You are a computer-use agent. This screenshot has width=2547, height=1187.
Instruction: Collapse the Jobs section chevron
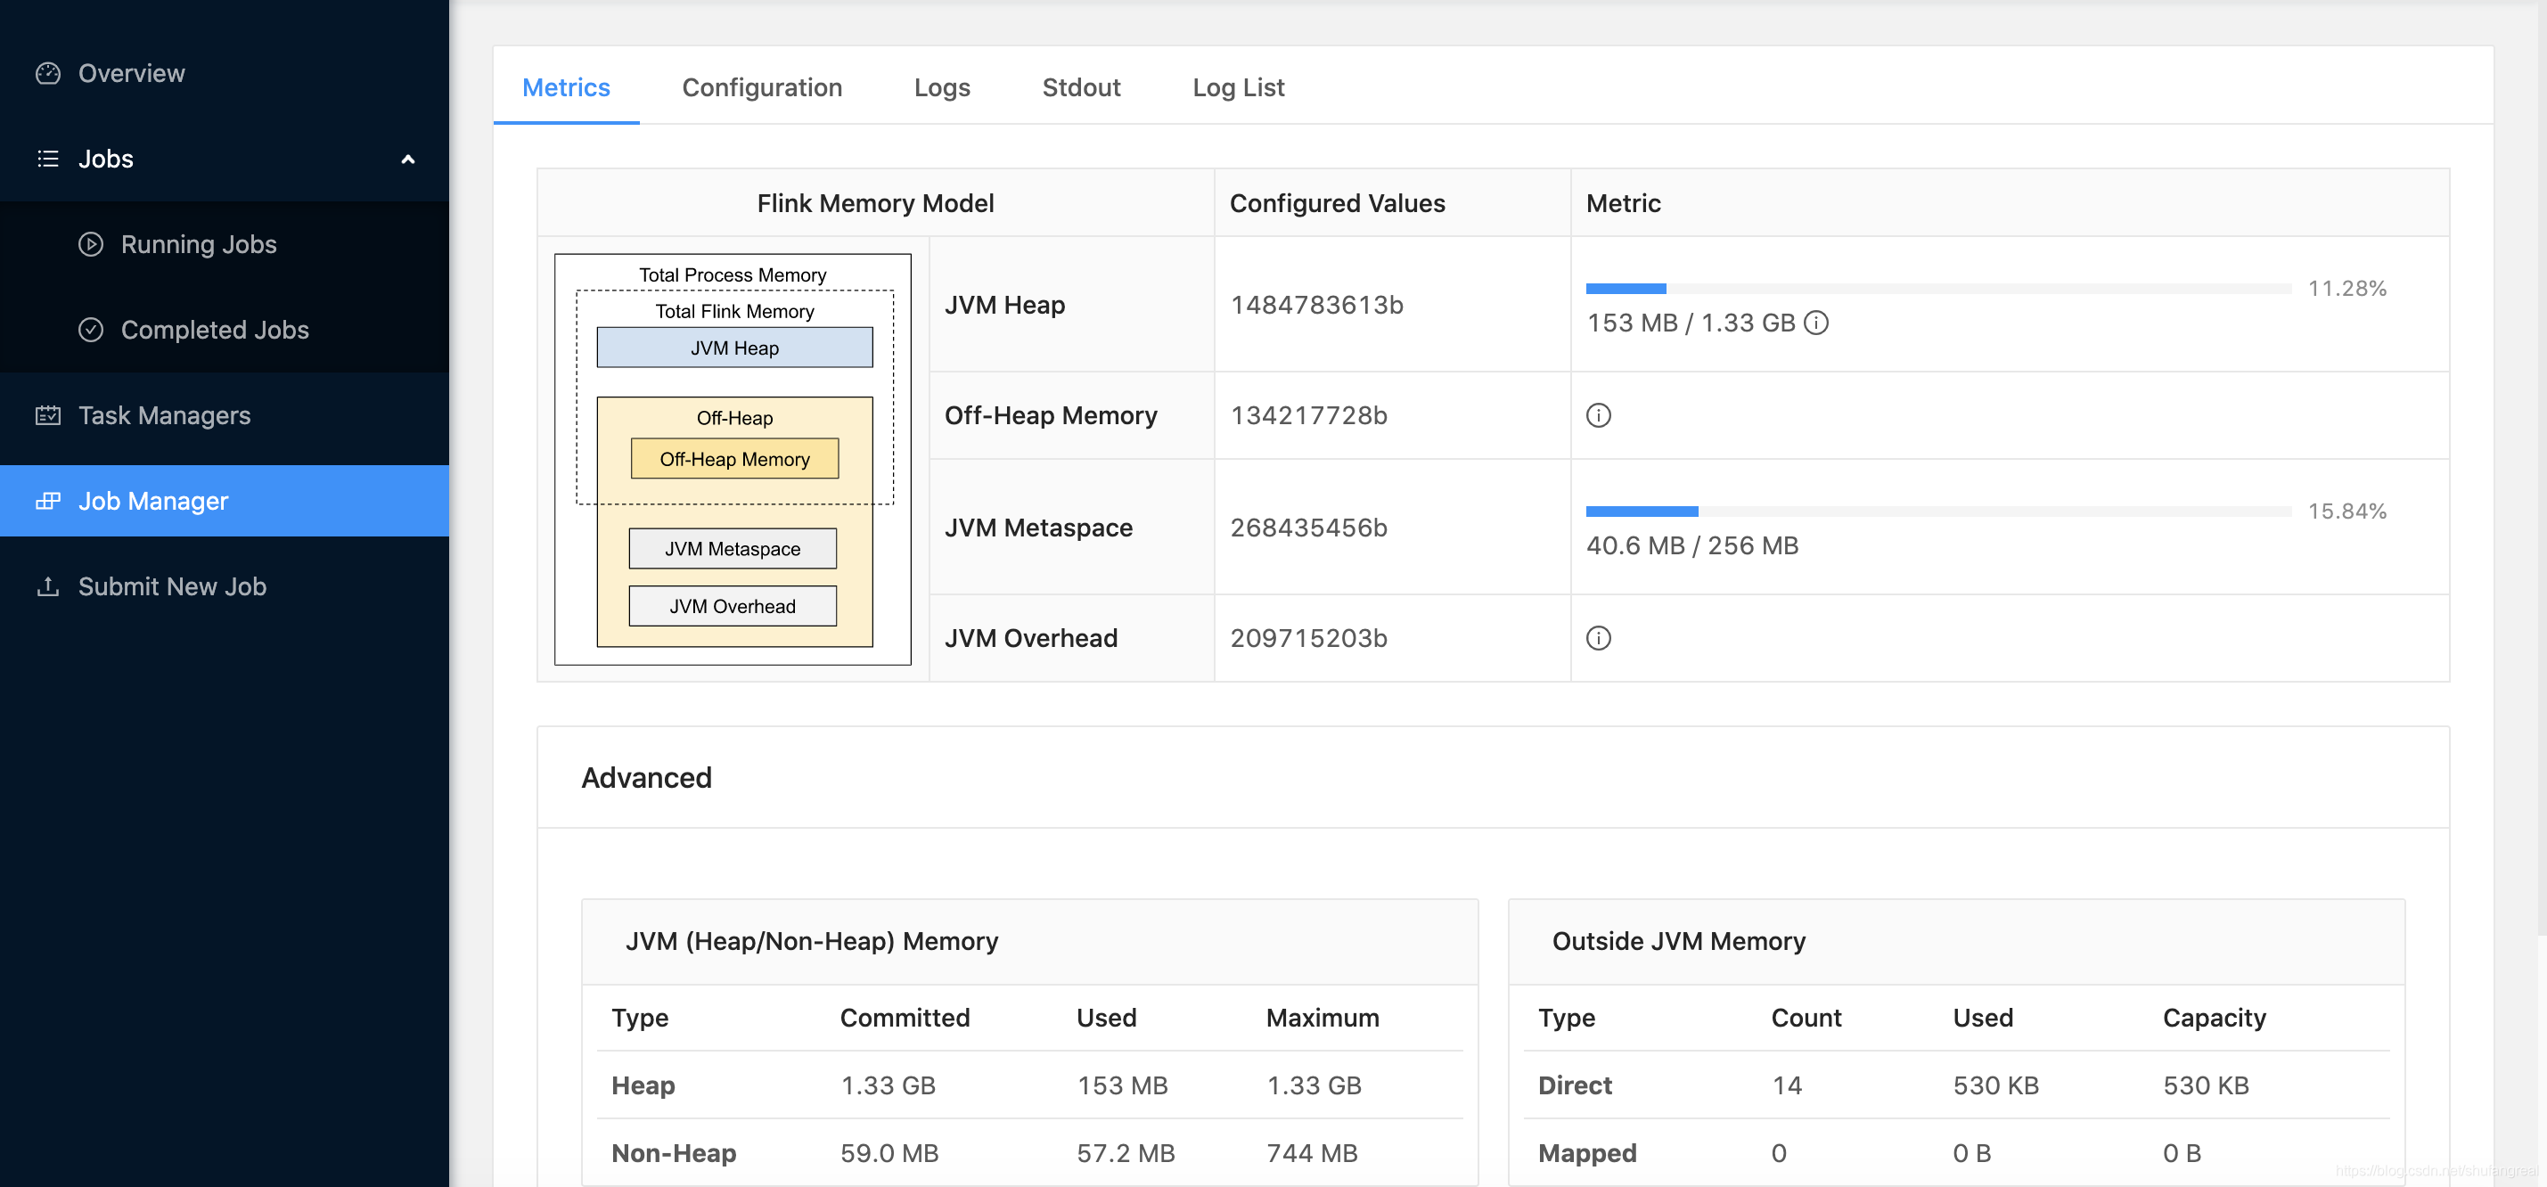[x=407, y=158]
